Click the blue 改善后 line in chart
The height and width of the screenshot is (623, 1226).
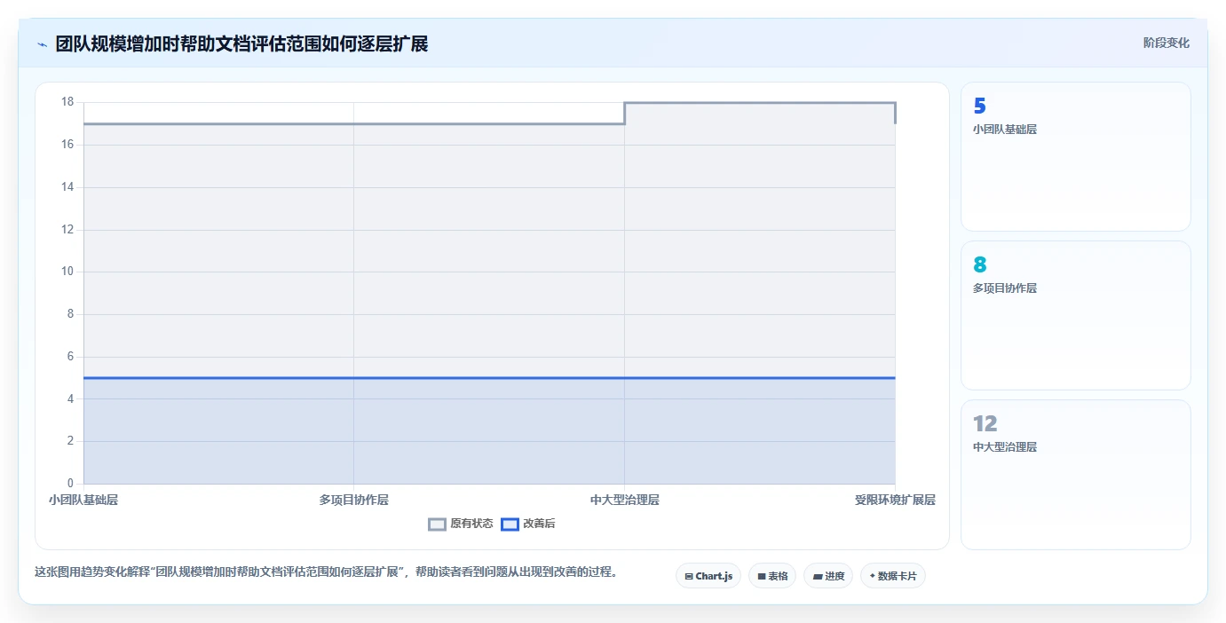pyautogui.click(x=489, y=378)
